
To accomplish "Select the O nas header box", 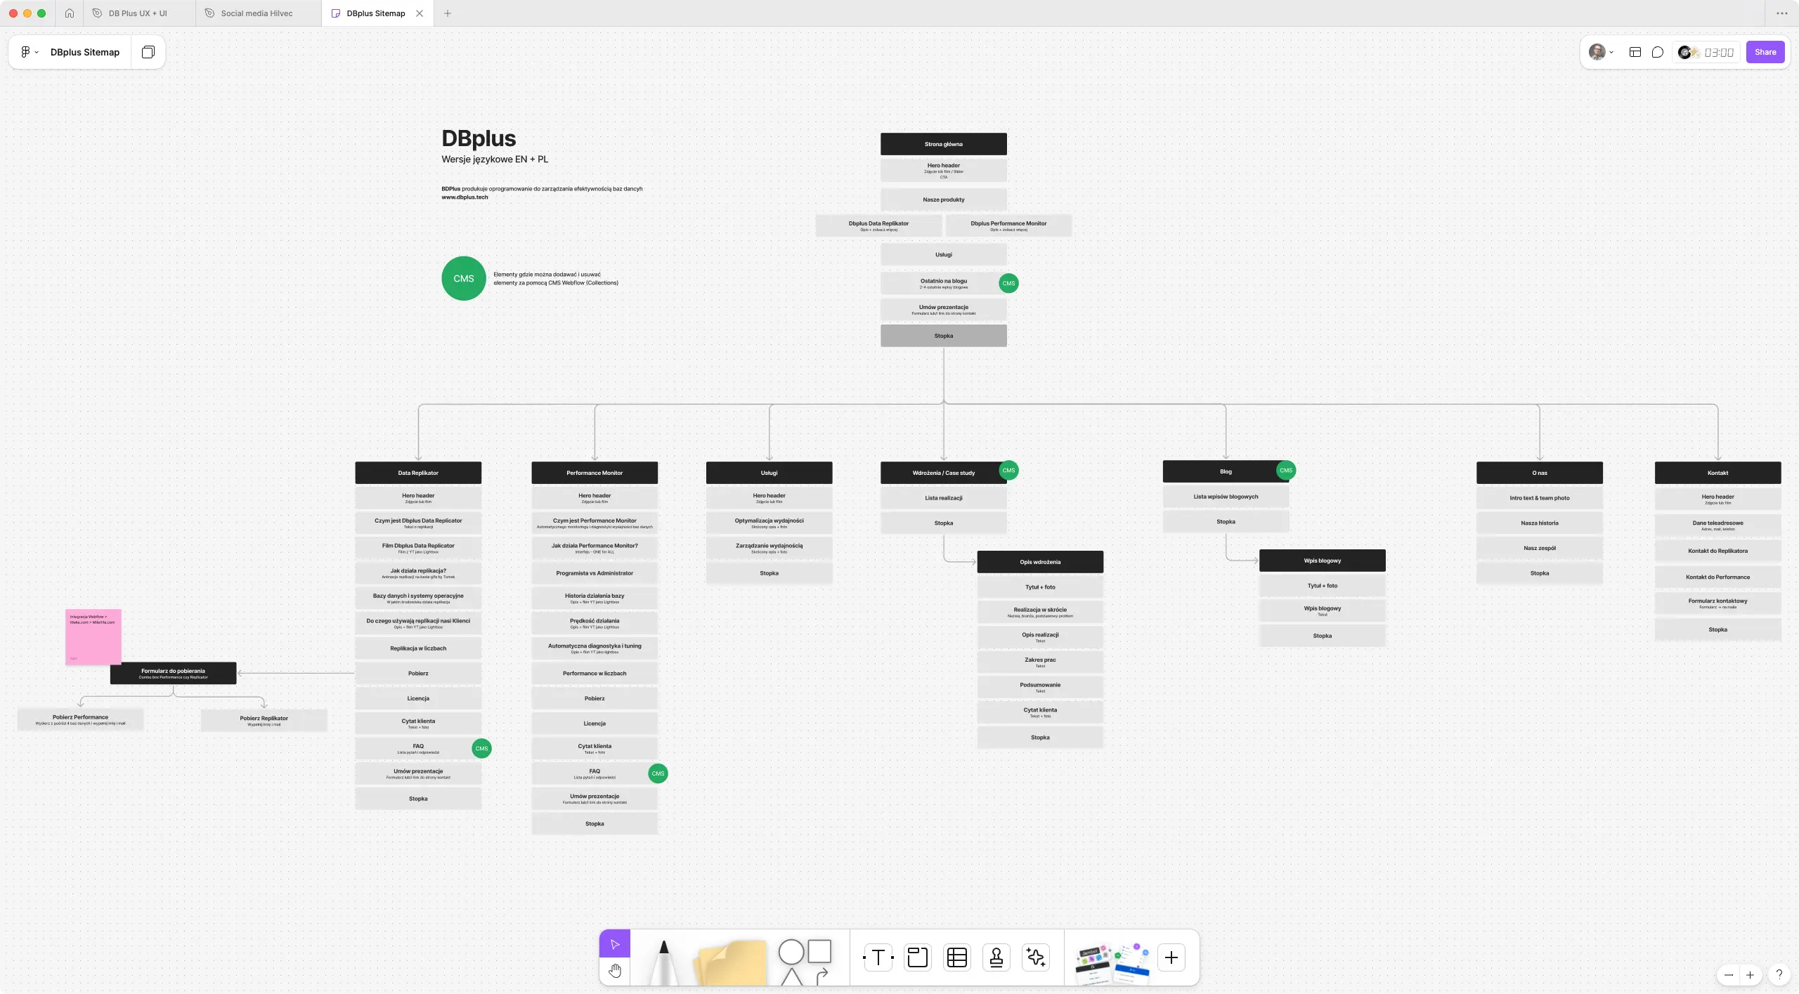I will point(1540,473).
